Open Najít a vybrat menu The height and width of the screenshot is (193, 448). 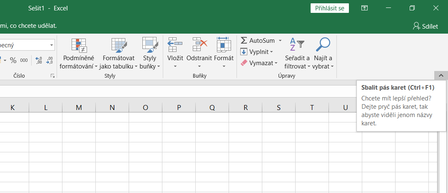tap(323, 54)
